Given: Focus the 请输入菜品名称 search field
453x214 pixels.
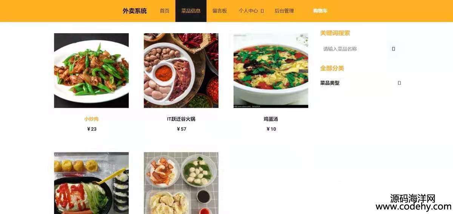Looking at the screenshot, I should point(353,49).
